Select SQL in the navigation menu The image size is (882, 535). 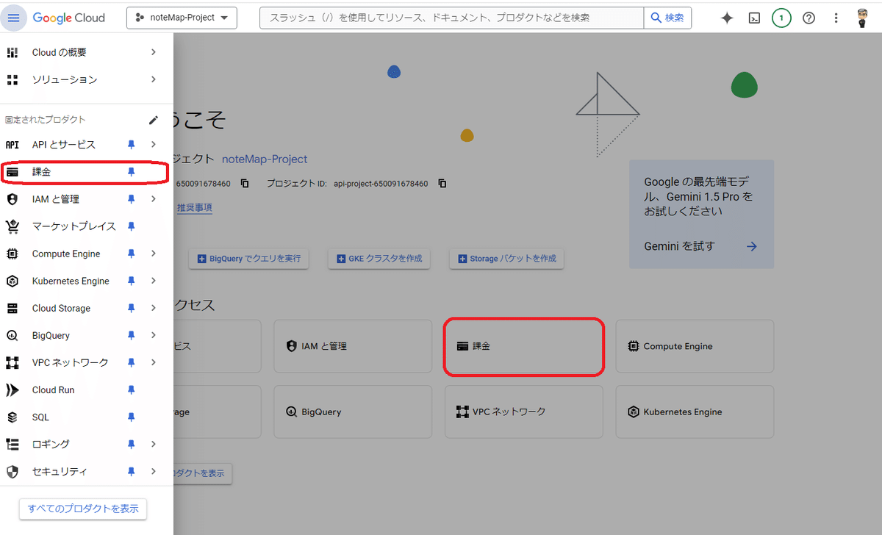[x=85, y=417]
